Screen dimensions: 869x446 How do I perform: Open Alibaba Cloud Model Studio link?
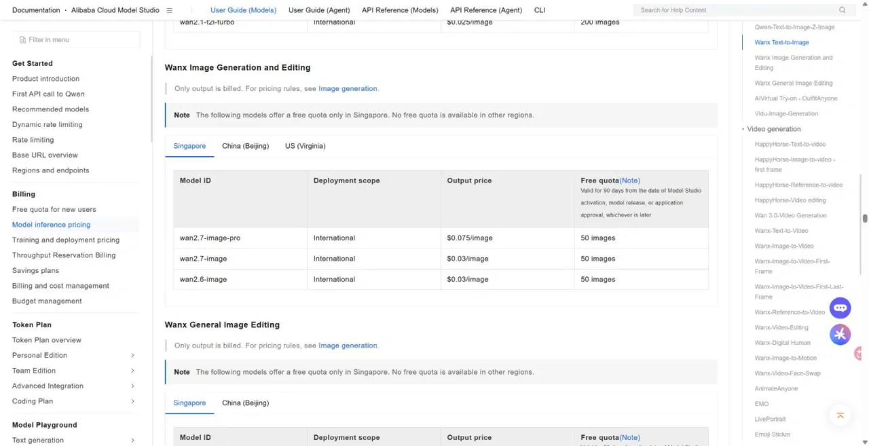click(115, 10)
